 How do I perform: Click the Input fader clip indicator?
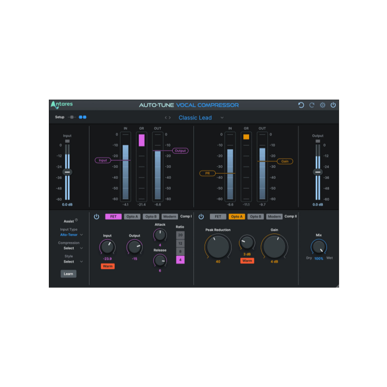pos(67,141)
